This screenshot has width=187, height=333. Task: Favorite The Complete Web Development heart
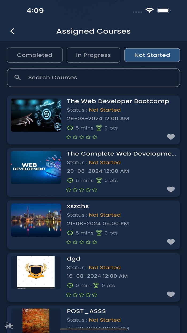click(x=171, y=189)
